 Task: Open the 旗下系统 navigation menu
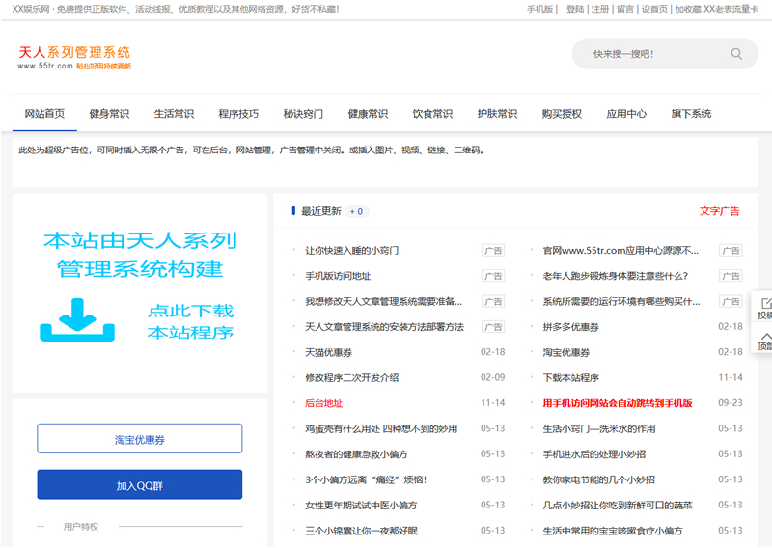click(691, 114)
